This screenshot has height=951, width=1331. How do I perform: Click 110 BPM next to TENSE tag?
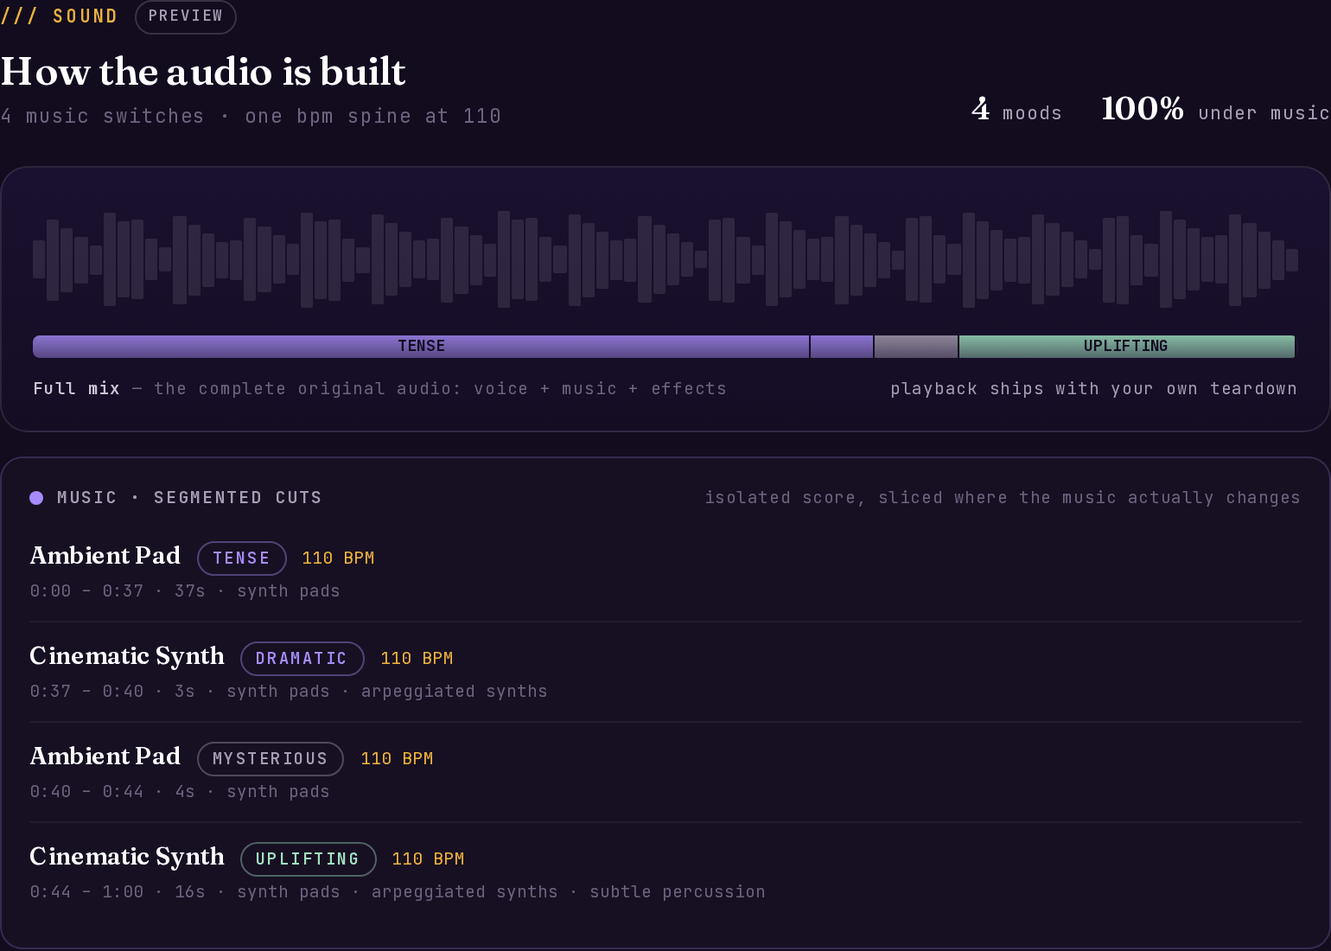[x=338, y=558]
